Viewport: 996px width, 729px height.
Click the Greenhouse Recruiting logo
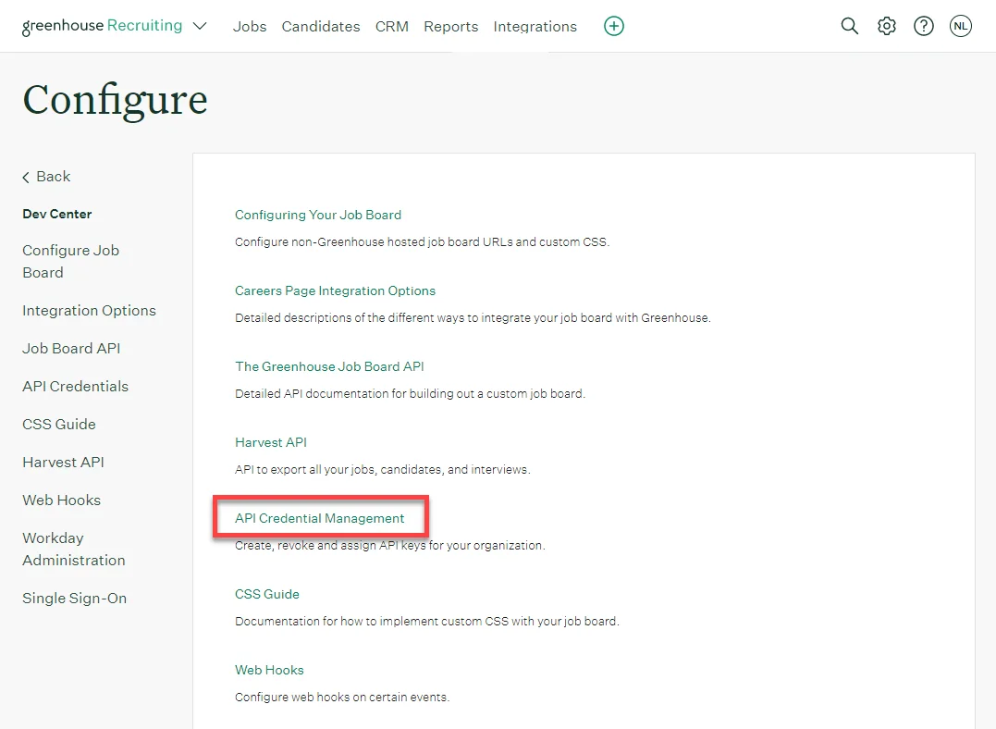pyautogui.click(x=103, y=26)
